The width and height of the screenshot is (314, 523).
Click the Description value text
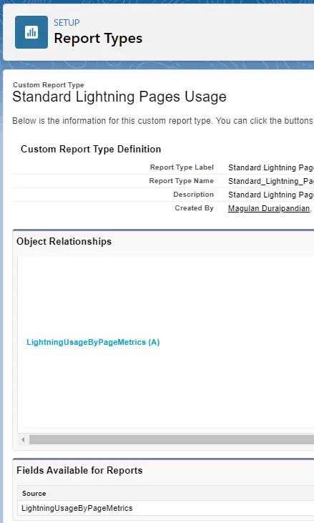(x=270, y=195)
